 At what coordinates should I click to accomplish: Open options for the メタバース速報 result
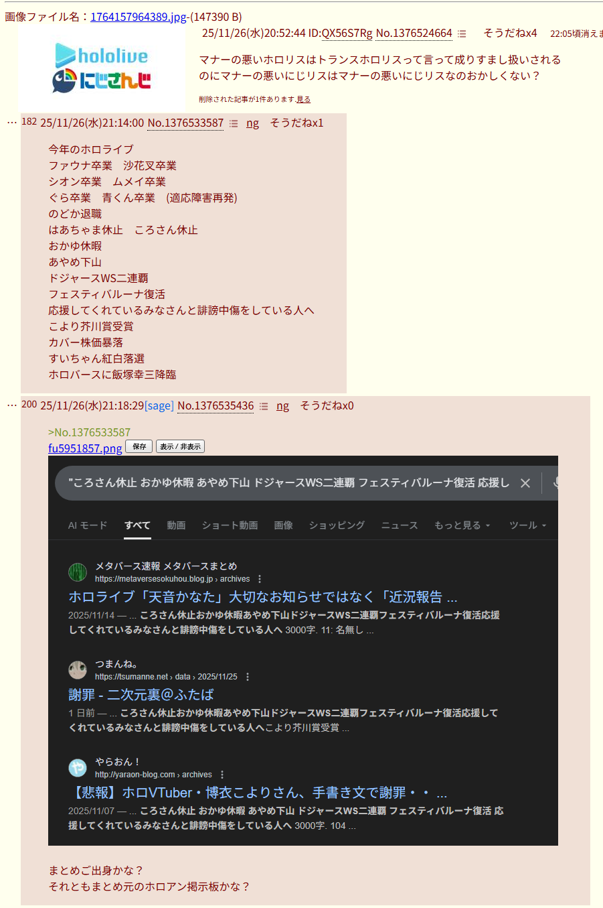pos(260,579)
